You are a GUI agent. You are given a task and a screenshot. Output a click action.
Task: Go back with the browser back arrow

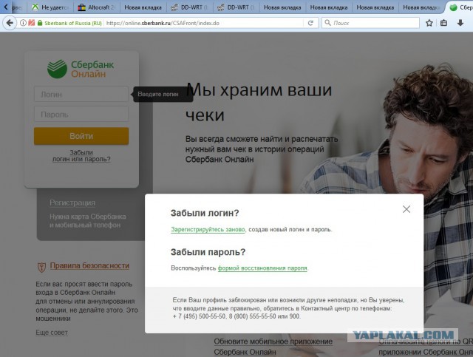(x=10, y=23)
